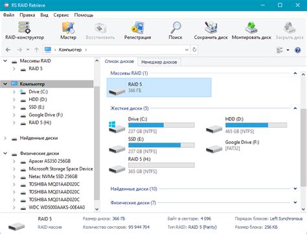Collapse the Физические диски tree node
This screenshot has height=234, width=307.
tap(5, 154)
